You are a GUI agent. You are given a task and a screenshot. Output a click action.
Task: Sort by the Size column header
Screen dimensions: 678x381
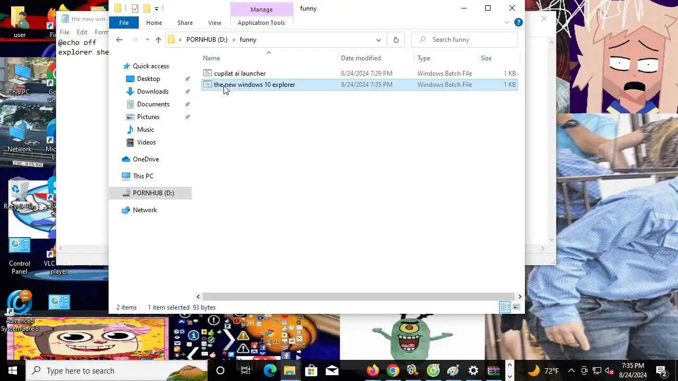click(486, 58)
